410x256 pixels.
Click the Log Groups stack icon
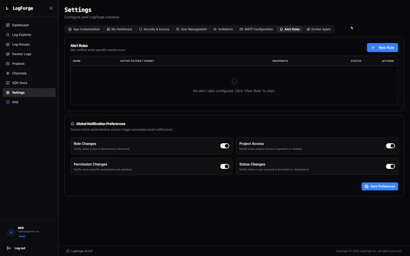click(8, 45)
